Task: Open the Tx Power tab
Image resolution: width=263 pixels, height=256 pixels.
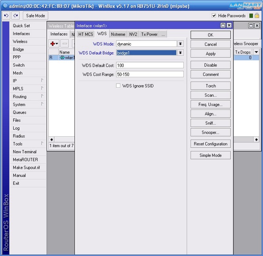Action: (x=149, y=34)
